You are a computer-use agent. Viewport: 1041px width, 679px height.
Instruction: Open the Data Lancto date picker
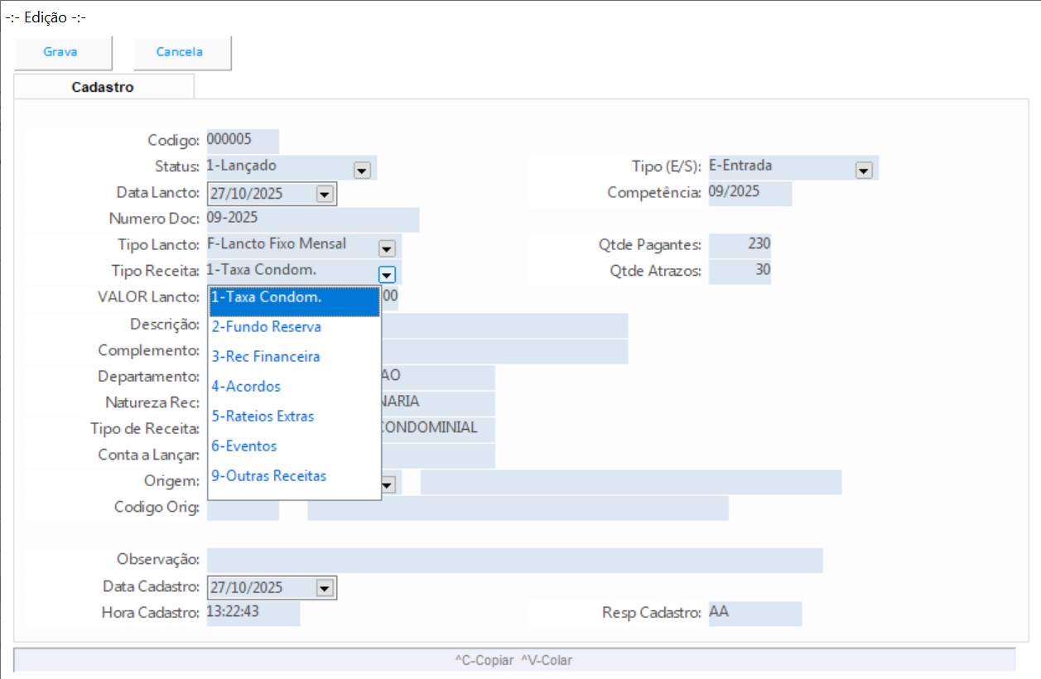(324, 194)
